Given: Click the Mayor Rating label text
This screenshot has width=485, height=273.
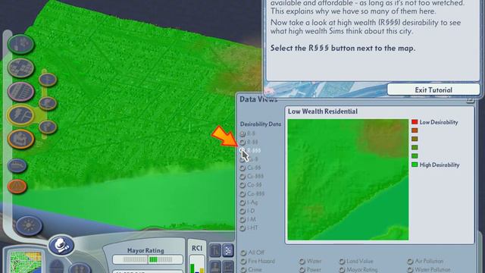Looking at the screenshot, I should click(145, 250).
